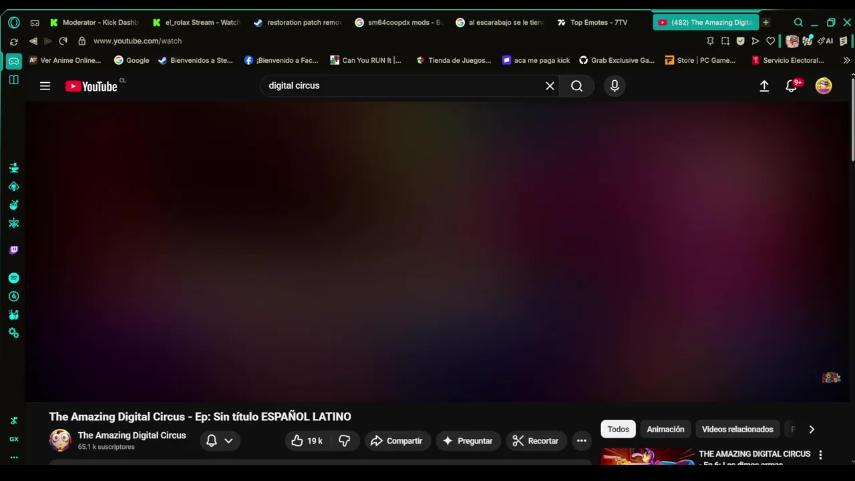Clear the search text with X

(x=550, y=86)
